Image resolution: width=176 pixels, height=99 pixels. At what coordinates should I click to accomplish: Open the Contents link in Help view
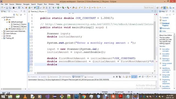tap(165, 18)
